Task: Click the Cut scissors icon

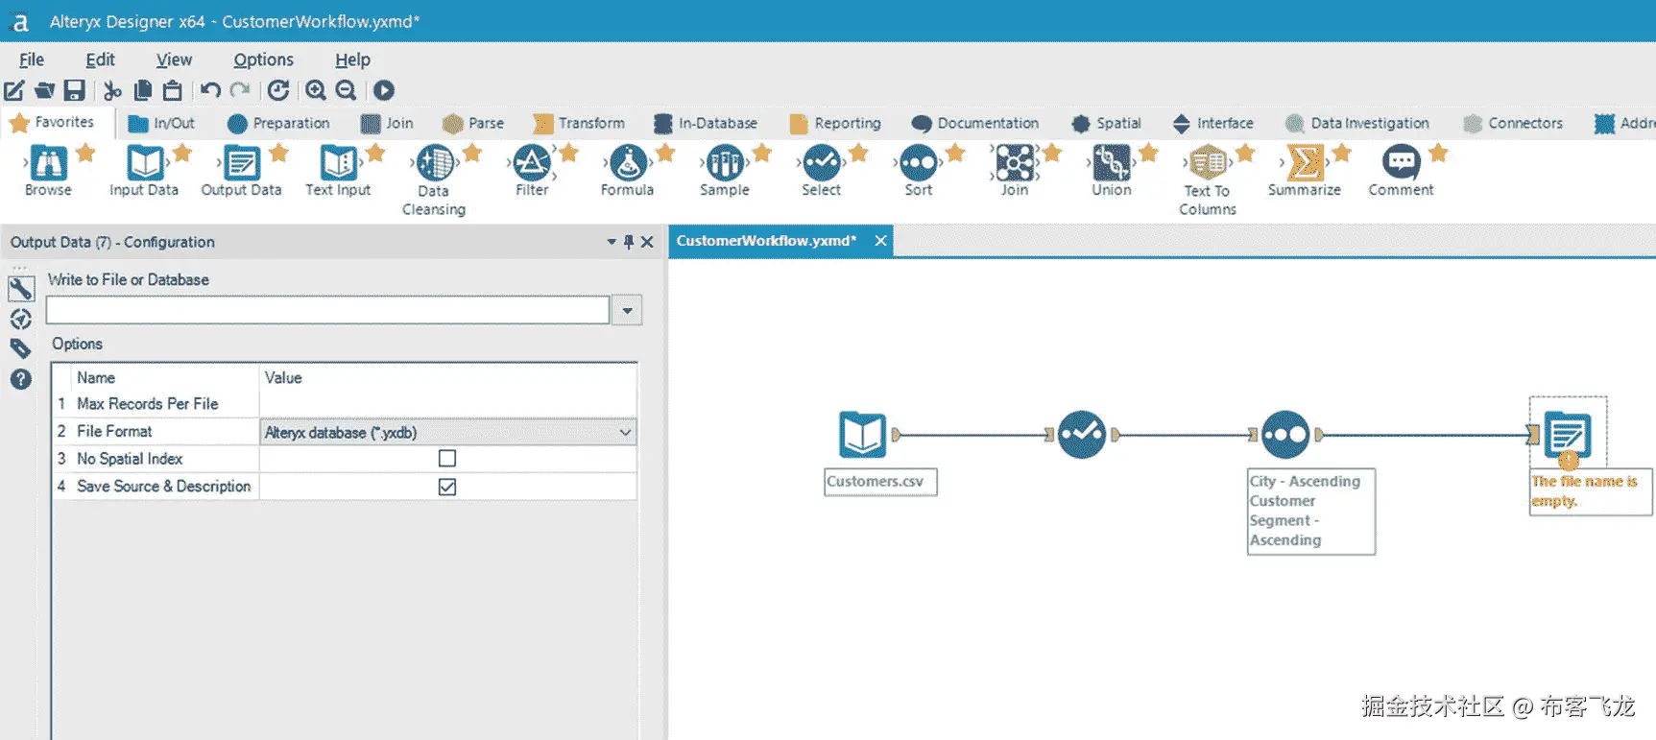Action: pos(112,90)
